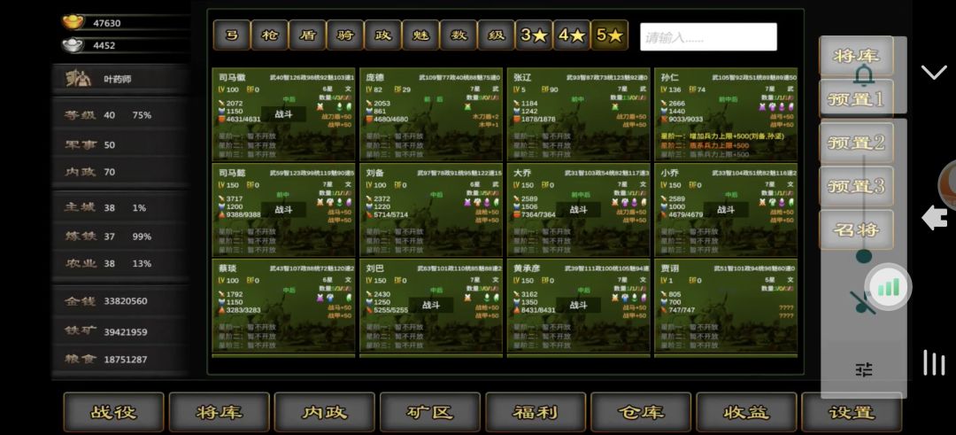Tap the troops icon beside 5714/5714 on 刘备's card
The image size is (956, 435).
tap(369, 214)
